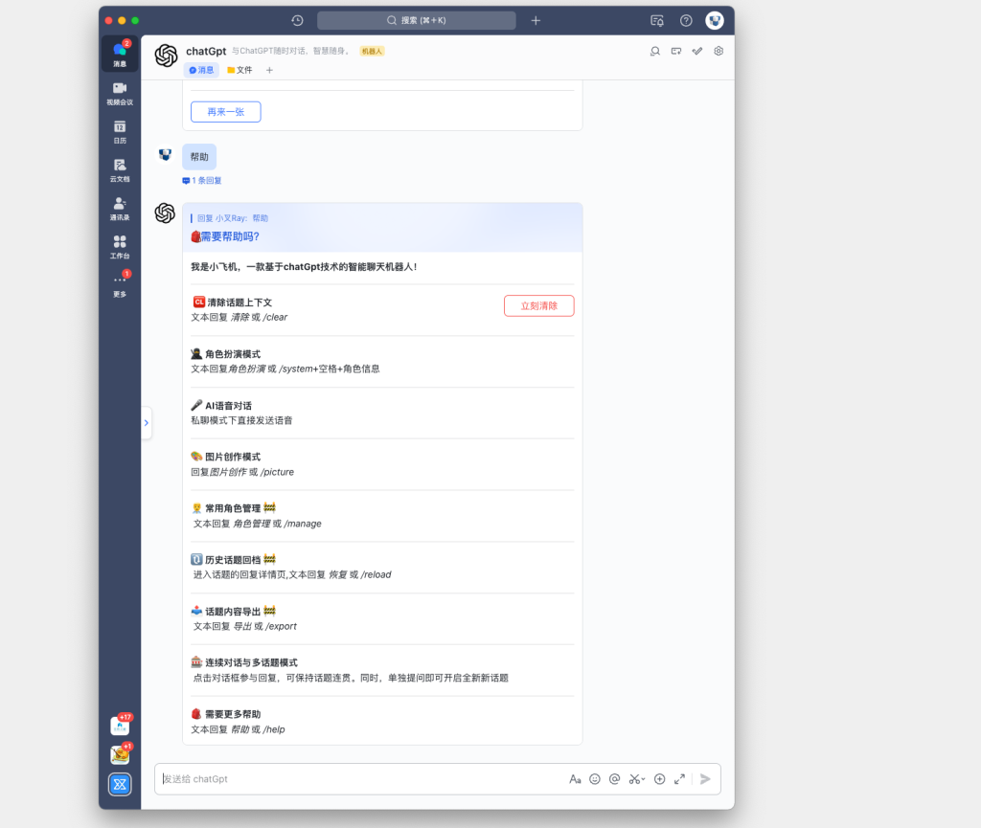Open the 日历 calendar app
Image resolution: width=981 pixels, height=828 pixels.
(x=119, y=130)
